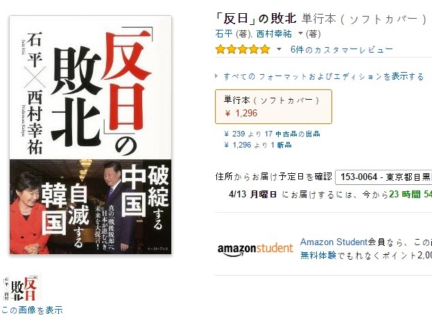The width and height of the screenshot is (432, 320).
Task: Click the 無料体験 link
Action: (x=318, y=256)
